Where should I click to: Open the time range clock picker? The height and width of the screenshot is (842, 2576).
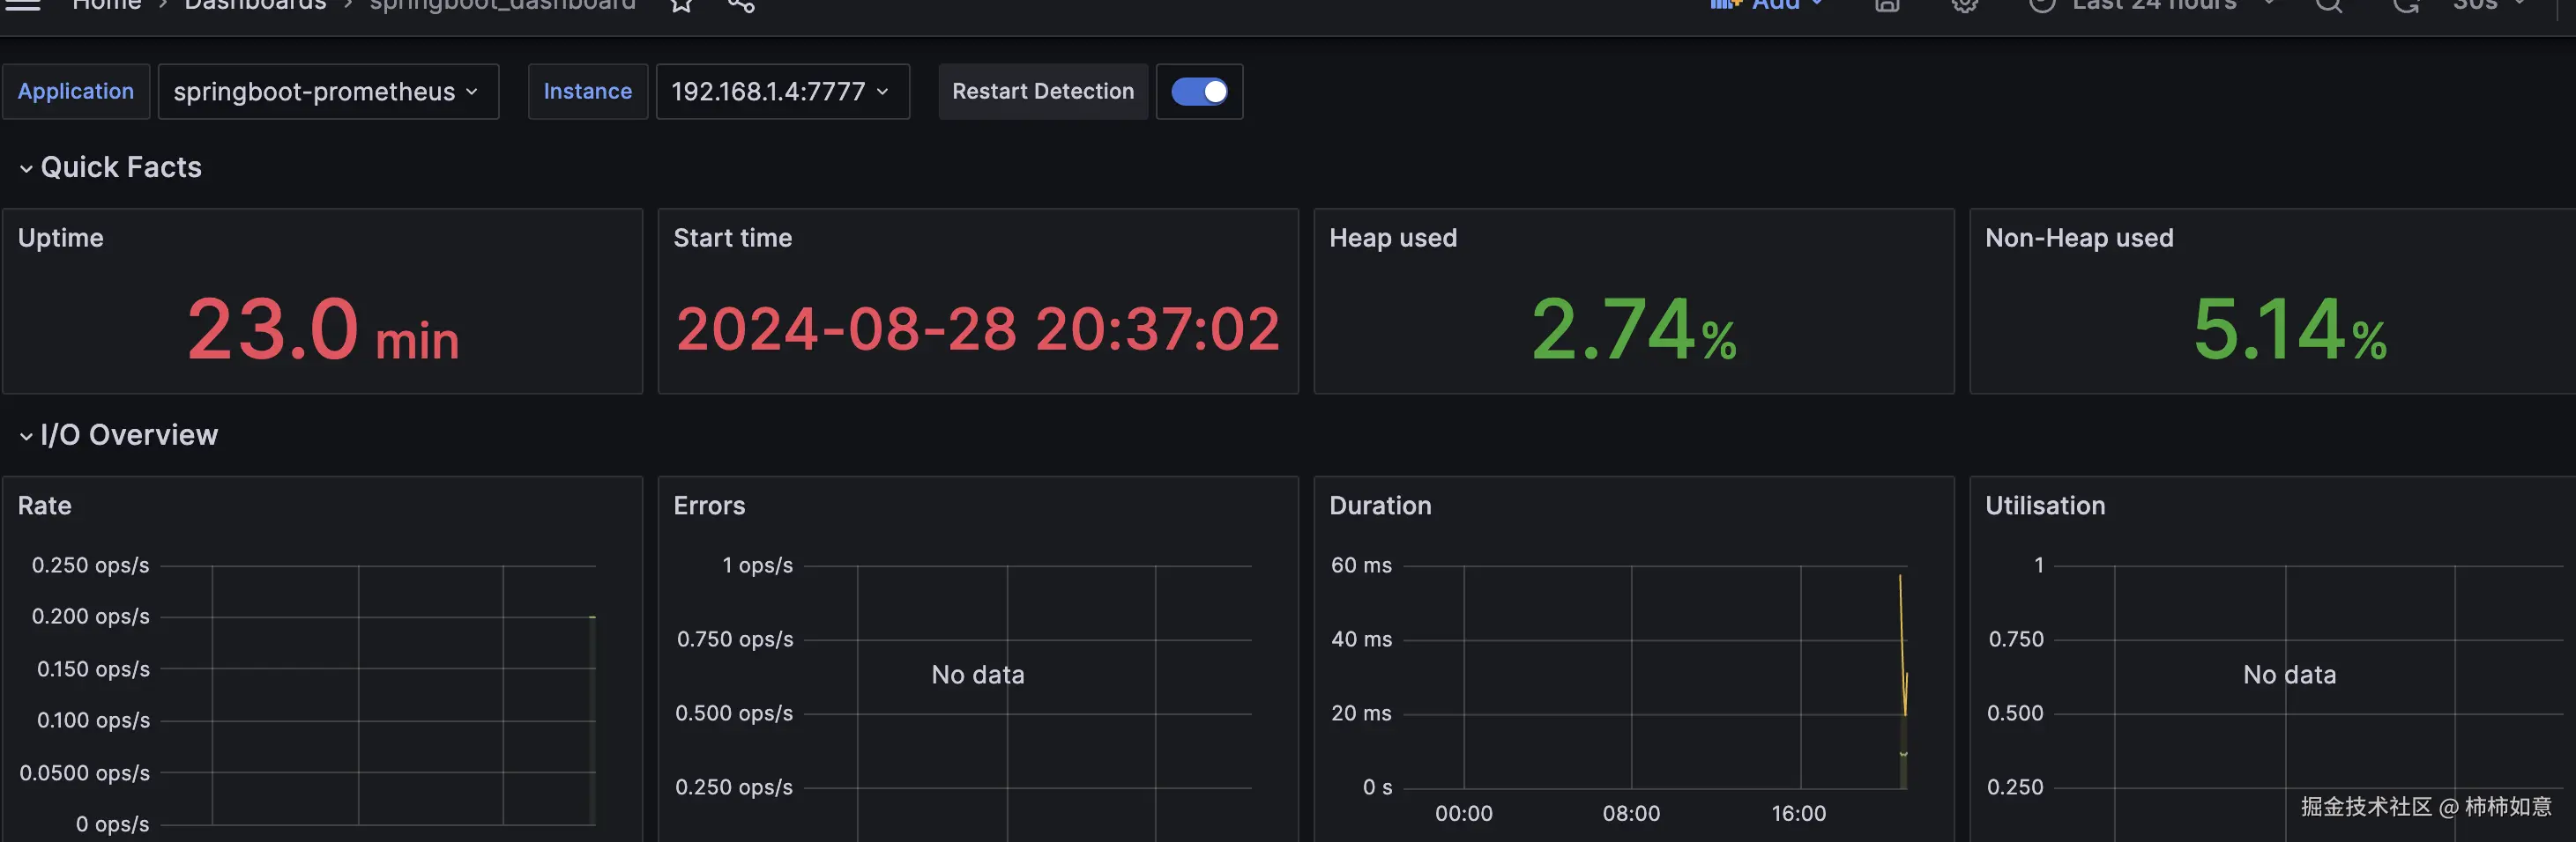2042,6
